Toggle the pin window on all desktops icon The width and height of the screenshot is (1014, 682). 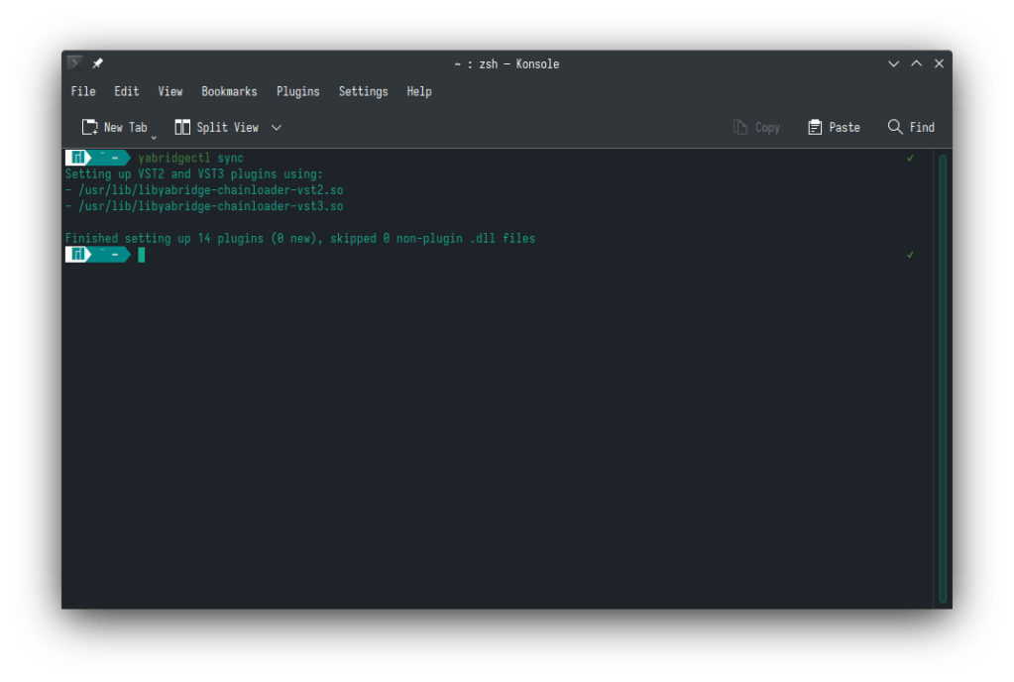click(97, 63)
